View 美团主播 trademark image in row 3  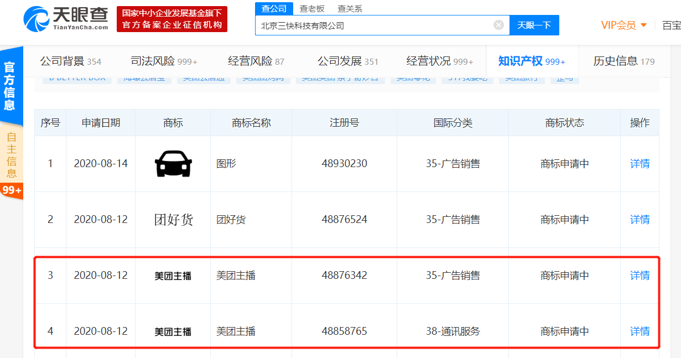(173, 276)
